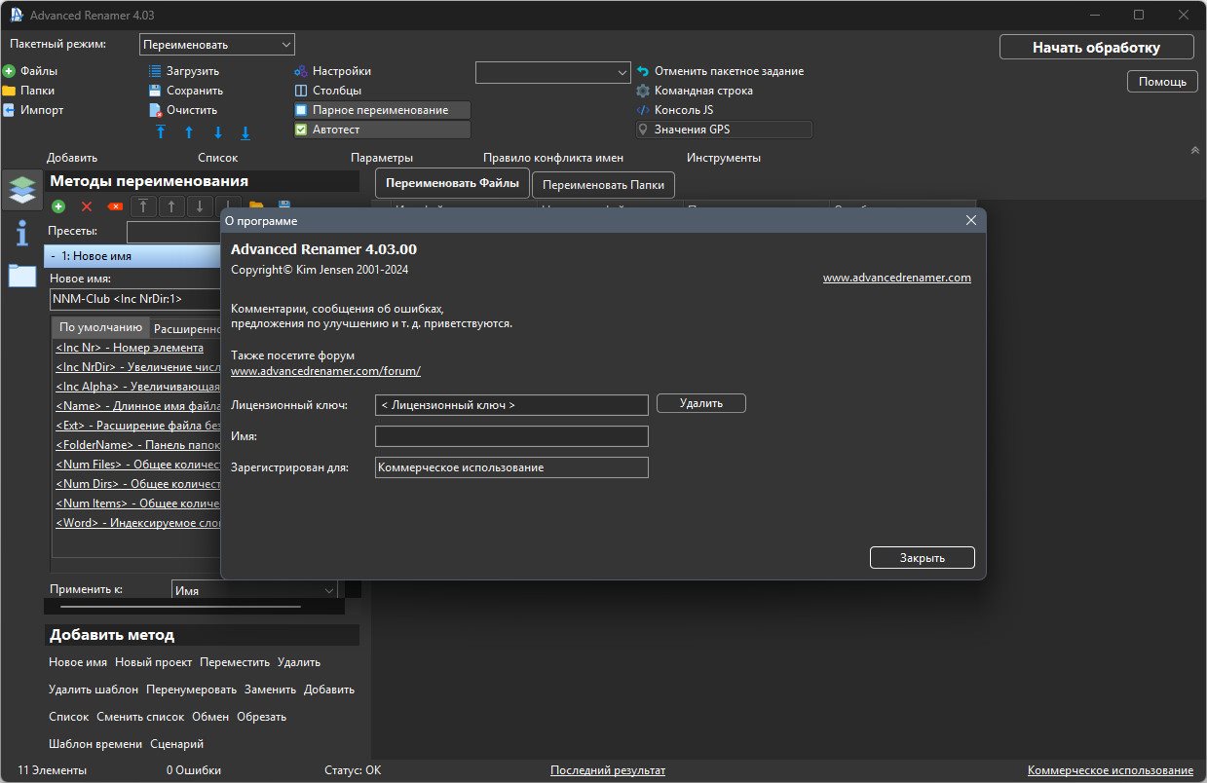Select the По умолчанию tab
The image size is (1207, 783).
[100, 327]
